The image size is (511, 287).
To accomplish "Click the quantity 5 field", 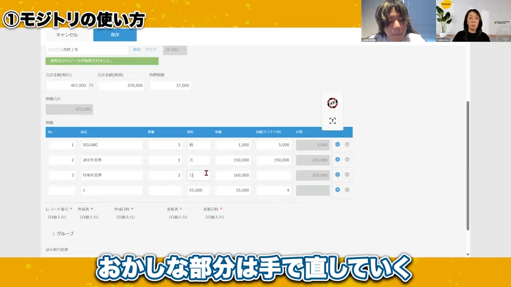I will (x=165, y=145).
